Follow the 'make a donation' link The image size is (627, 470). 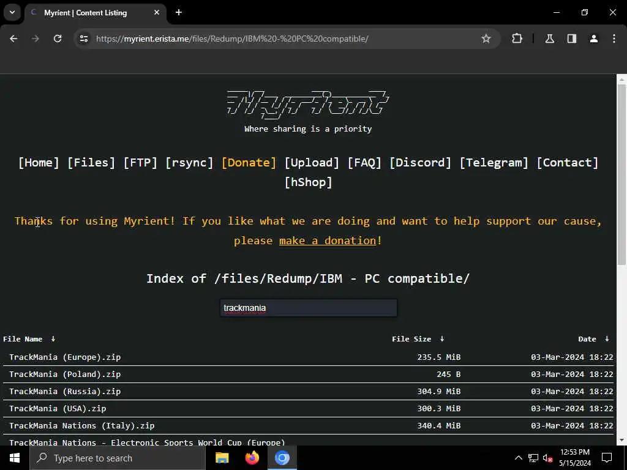point(328,241)
